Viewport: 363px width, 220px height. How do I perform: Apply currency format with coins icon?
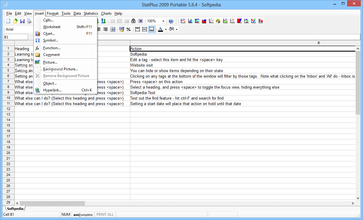tap(122, 29)
